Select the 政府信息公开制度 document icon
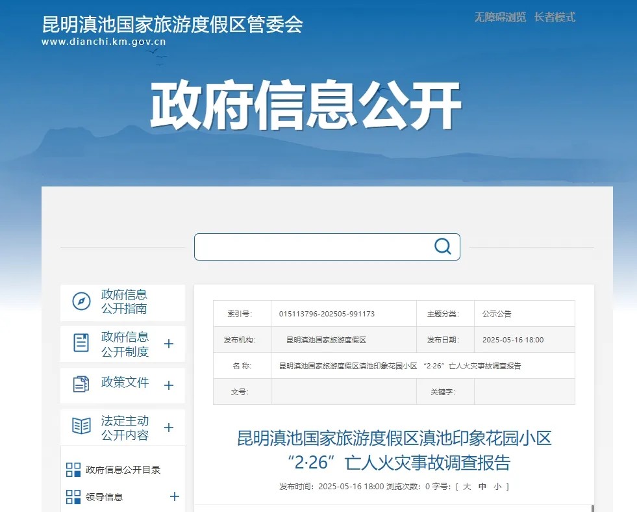This screenshot has width=637, height=512. pos(81,343)
